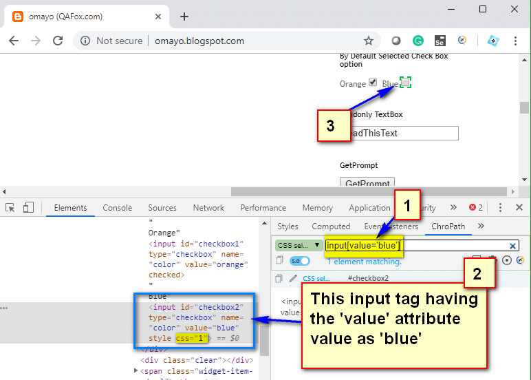
Task: Clear the ChroPath selector input
Action: tap(512, 246)
